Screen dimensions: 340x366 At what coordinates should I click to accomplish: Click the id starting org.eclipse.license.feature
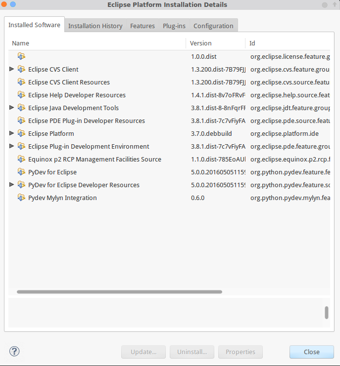tap(290, 56)
